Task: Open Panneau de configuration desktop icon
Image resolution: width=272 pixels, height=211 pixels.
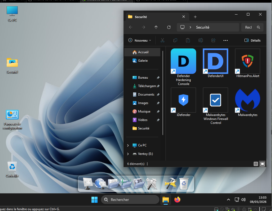Action: (x=12, y=120)
